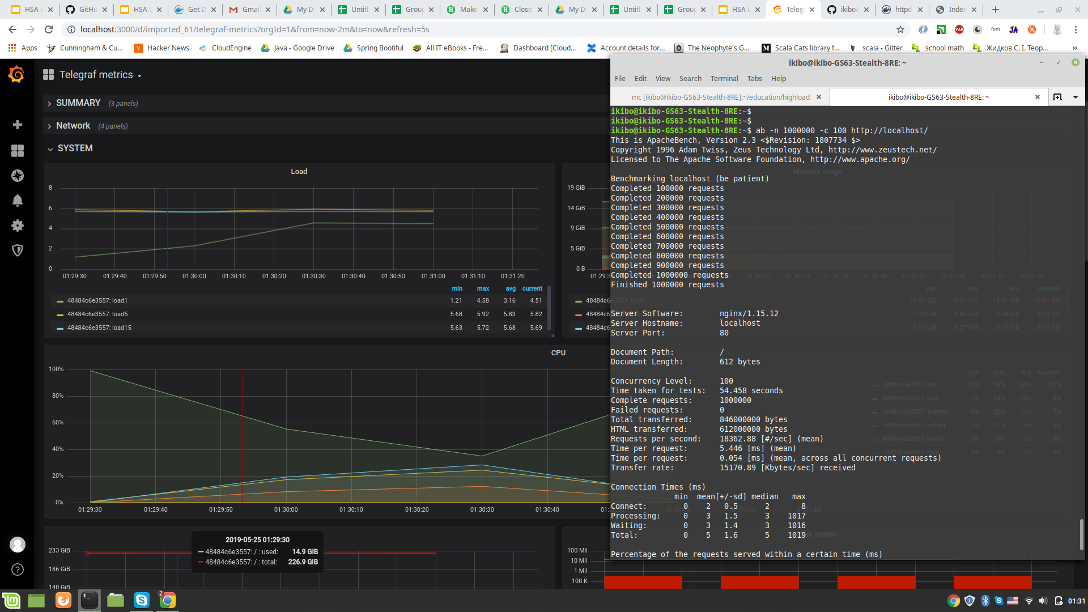Open the Load panel title menu

coord(299,172)
